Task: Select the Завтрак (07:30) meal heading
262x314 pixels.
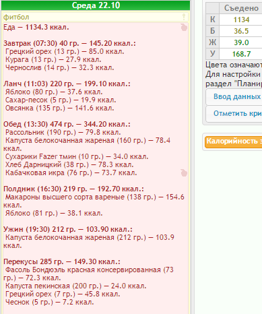Action: click(69, 43)
